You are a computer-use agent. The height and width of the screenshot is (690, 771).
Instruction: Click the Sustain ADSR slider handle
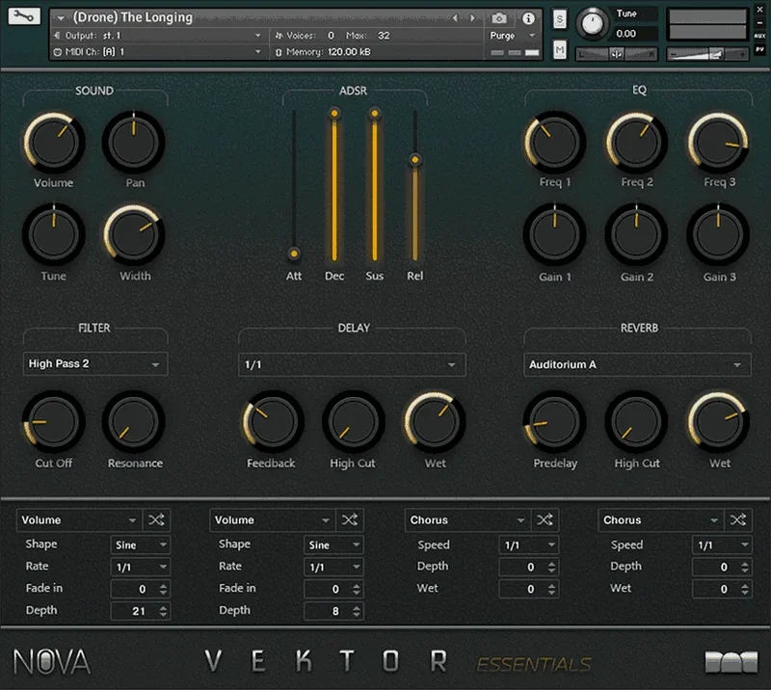(x=375, y=114)
